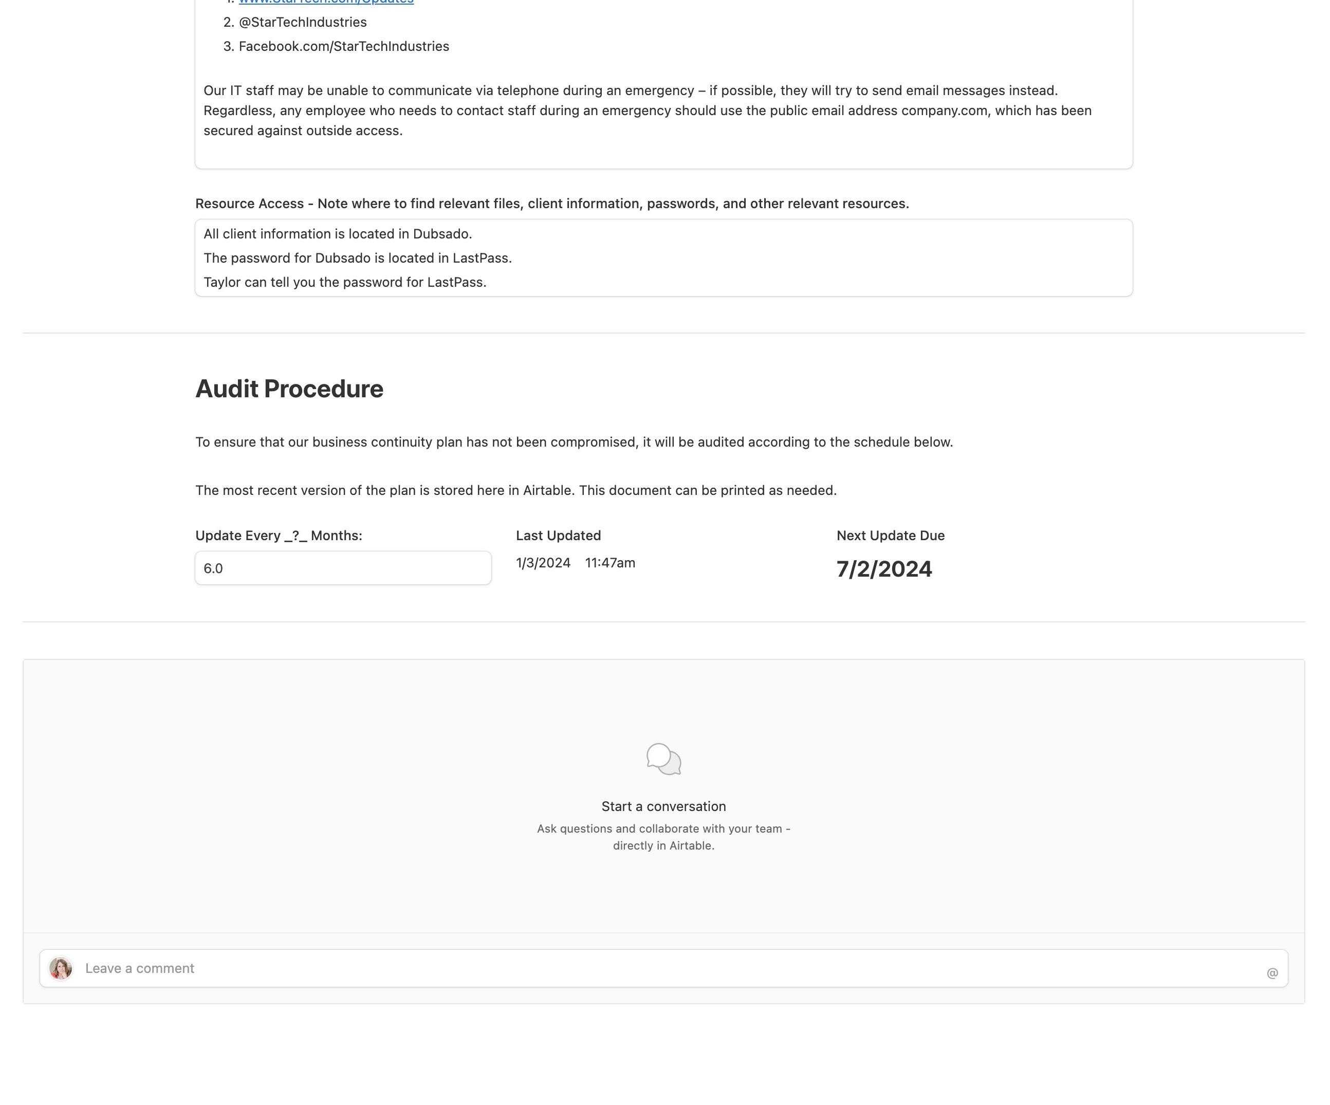This screenshot has width=1330, height=1105.
Task: Click the line about Taylor's LastPass password
Action: pos(344,282)
